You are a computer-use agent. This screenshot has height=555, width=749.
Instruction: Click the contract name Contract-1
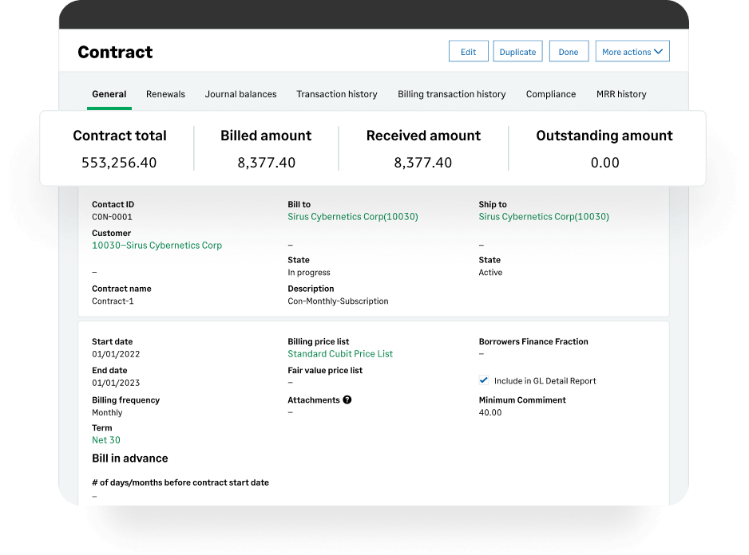point(113,301)
